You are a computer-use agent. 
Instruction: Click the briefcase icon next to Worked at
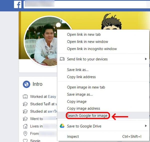(25, 97)
